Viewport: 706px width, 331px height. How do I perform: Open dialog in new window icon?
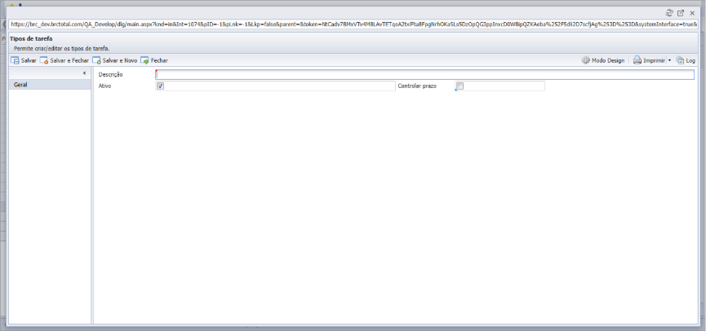[x=681, y=13]
